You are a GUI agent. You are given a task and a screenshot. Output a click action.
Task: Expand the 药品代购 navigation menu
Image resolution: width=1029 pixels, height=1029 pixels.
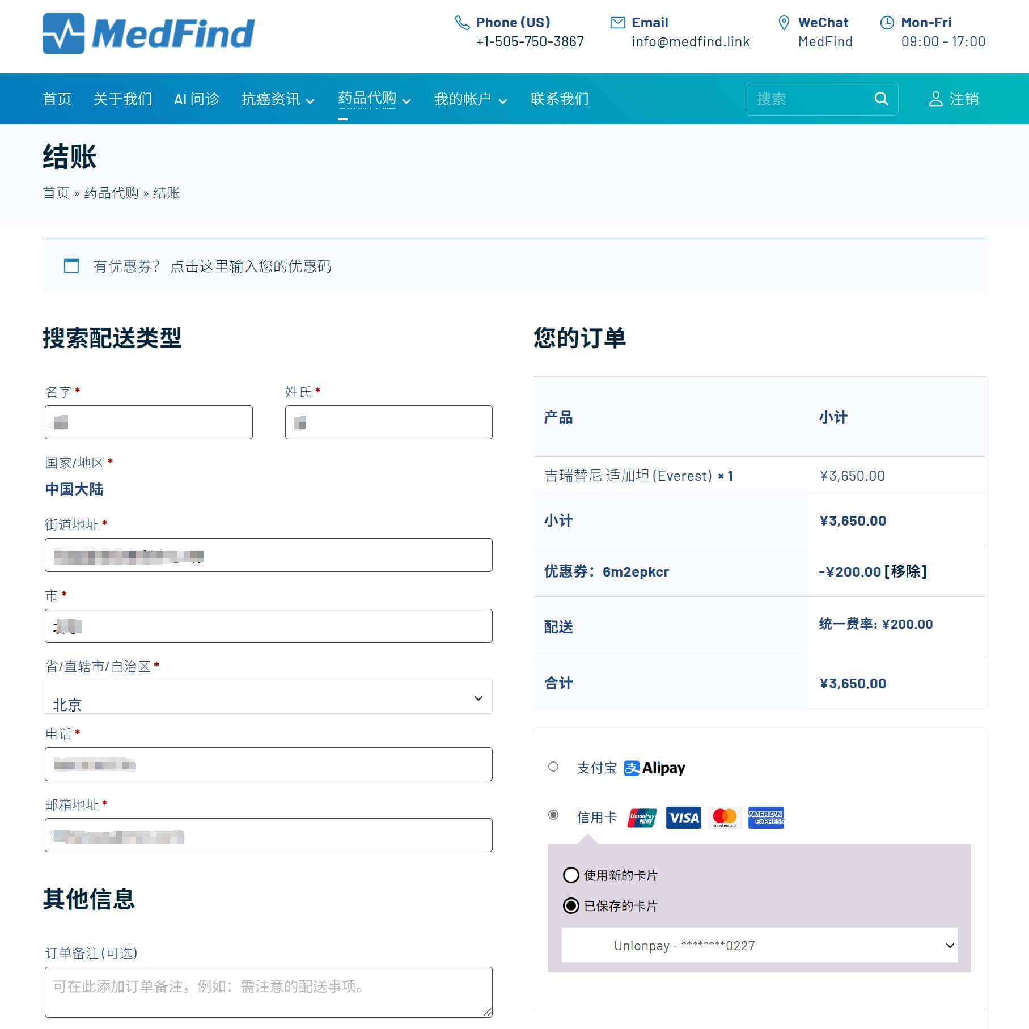[374, 99]
